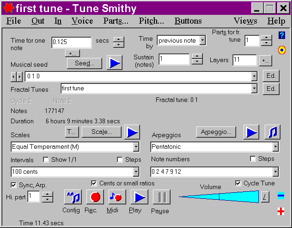Open the Pentatonic arpeggio dropdown
The height and width of the screenshot is (228, 292).
click(x=275, y=147)
